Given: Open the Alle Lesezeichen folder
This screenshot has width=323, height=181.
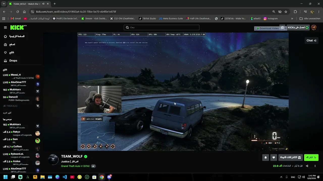Looking at the screenshot, I should 310,18.
